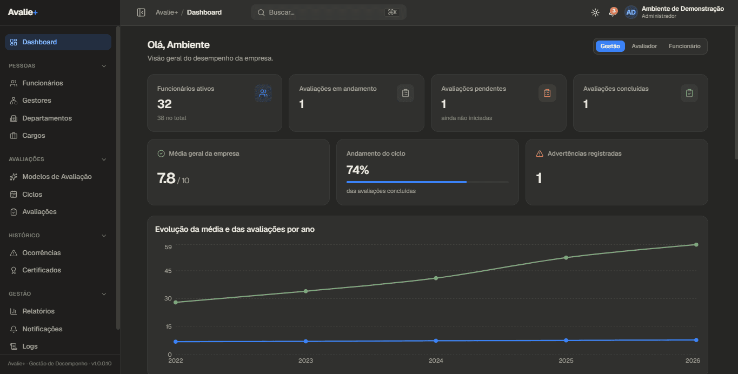Screen dimensions: 738x374
Task: Click the search magnifier icon
Action: coord(261,12)
